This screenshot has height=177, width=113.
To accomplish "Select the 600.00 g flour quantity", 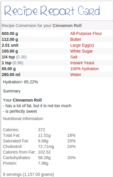I will coord(10,33).
